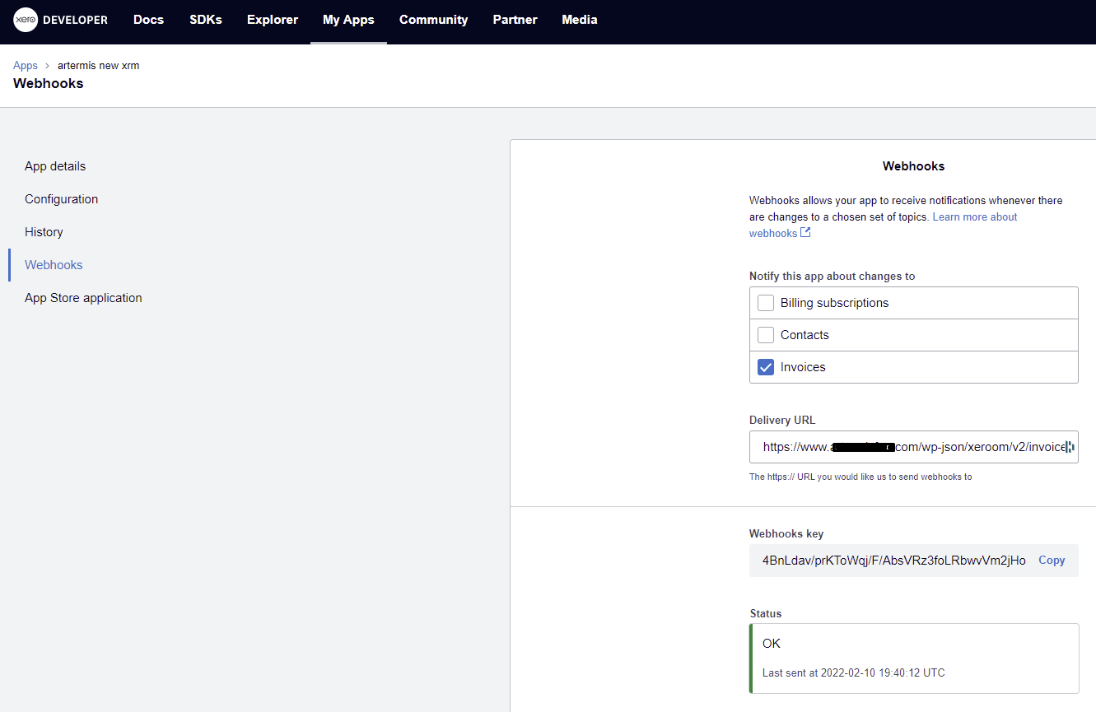
Task: Open App Store application page
Action: tap(83, 298)
